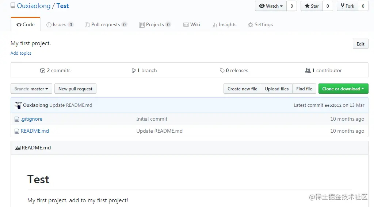374x207 pixels.
Task: Click Ouxiaolong author name in commit row
Action: [35, 105]
